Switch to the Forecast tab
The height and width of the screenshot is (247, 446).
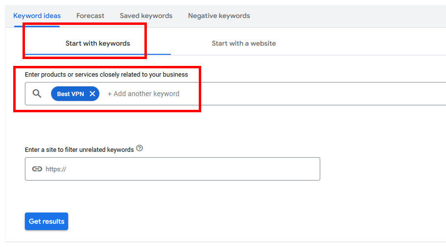90,16
